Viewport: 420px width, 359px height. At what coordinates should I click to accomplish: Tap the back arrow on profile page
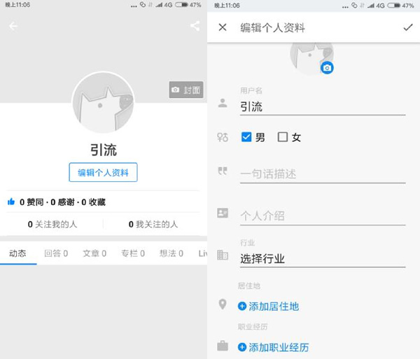click(x=13, y=27)
